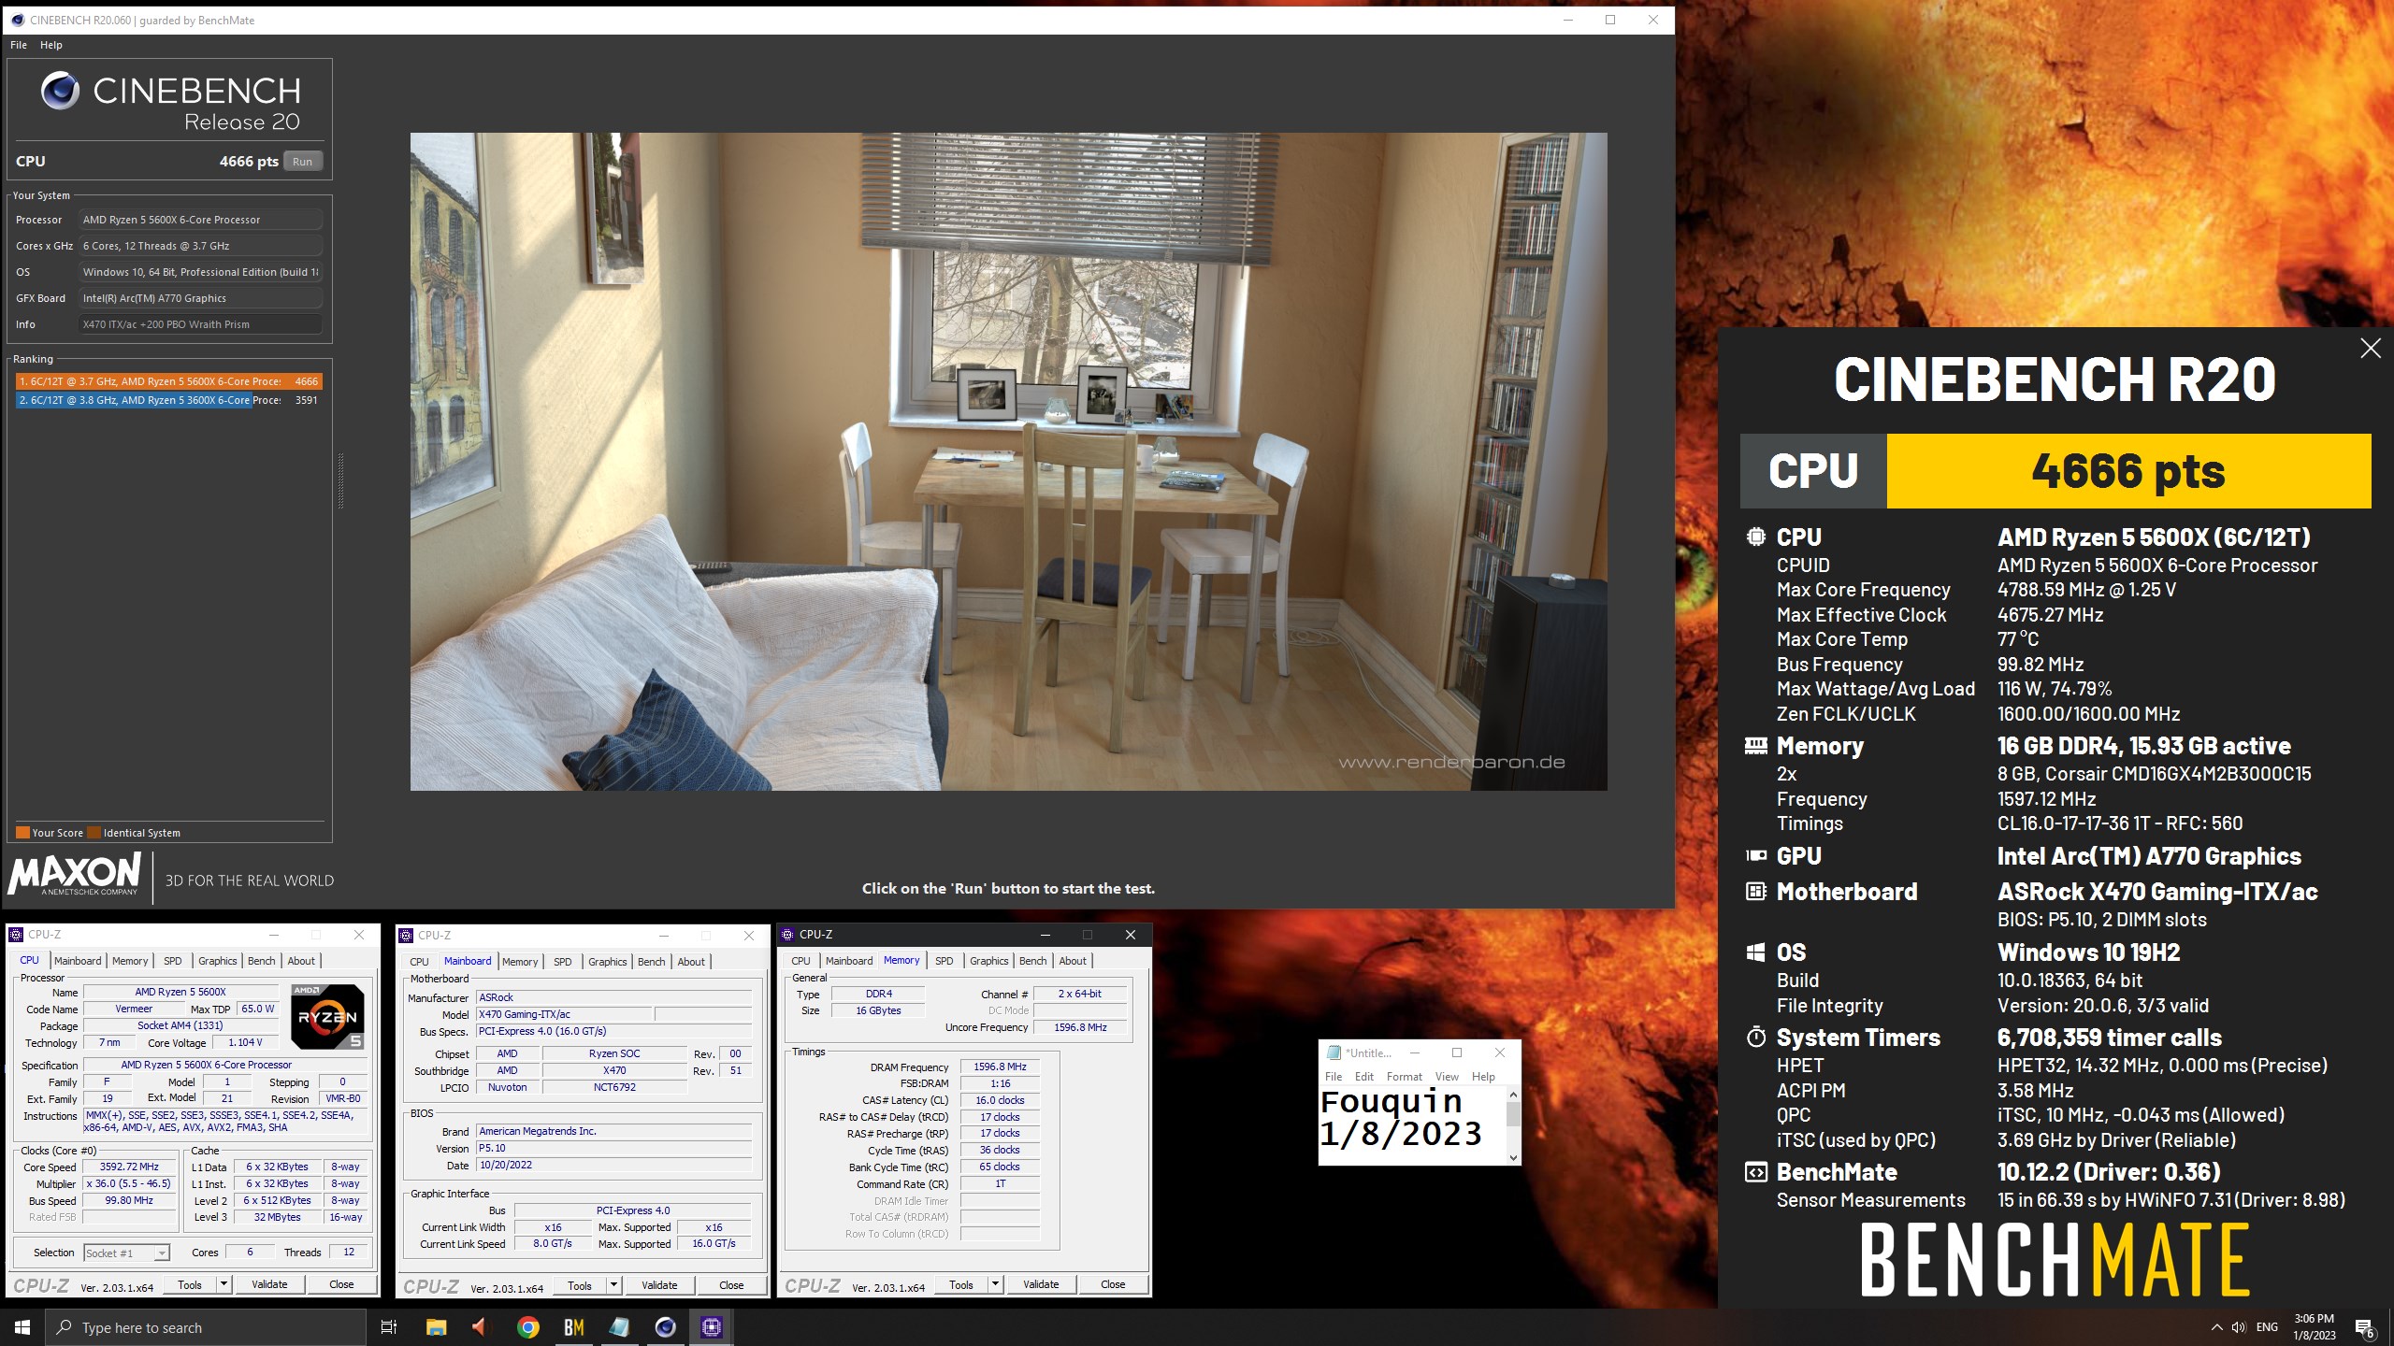2394x1346 pixels.
Task: Open the notification center icon
Action: (2365, 1327)
